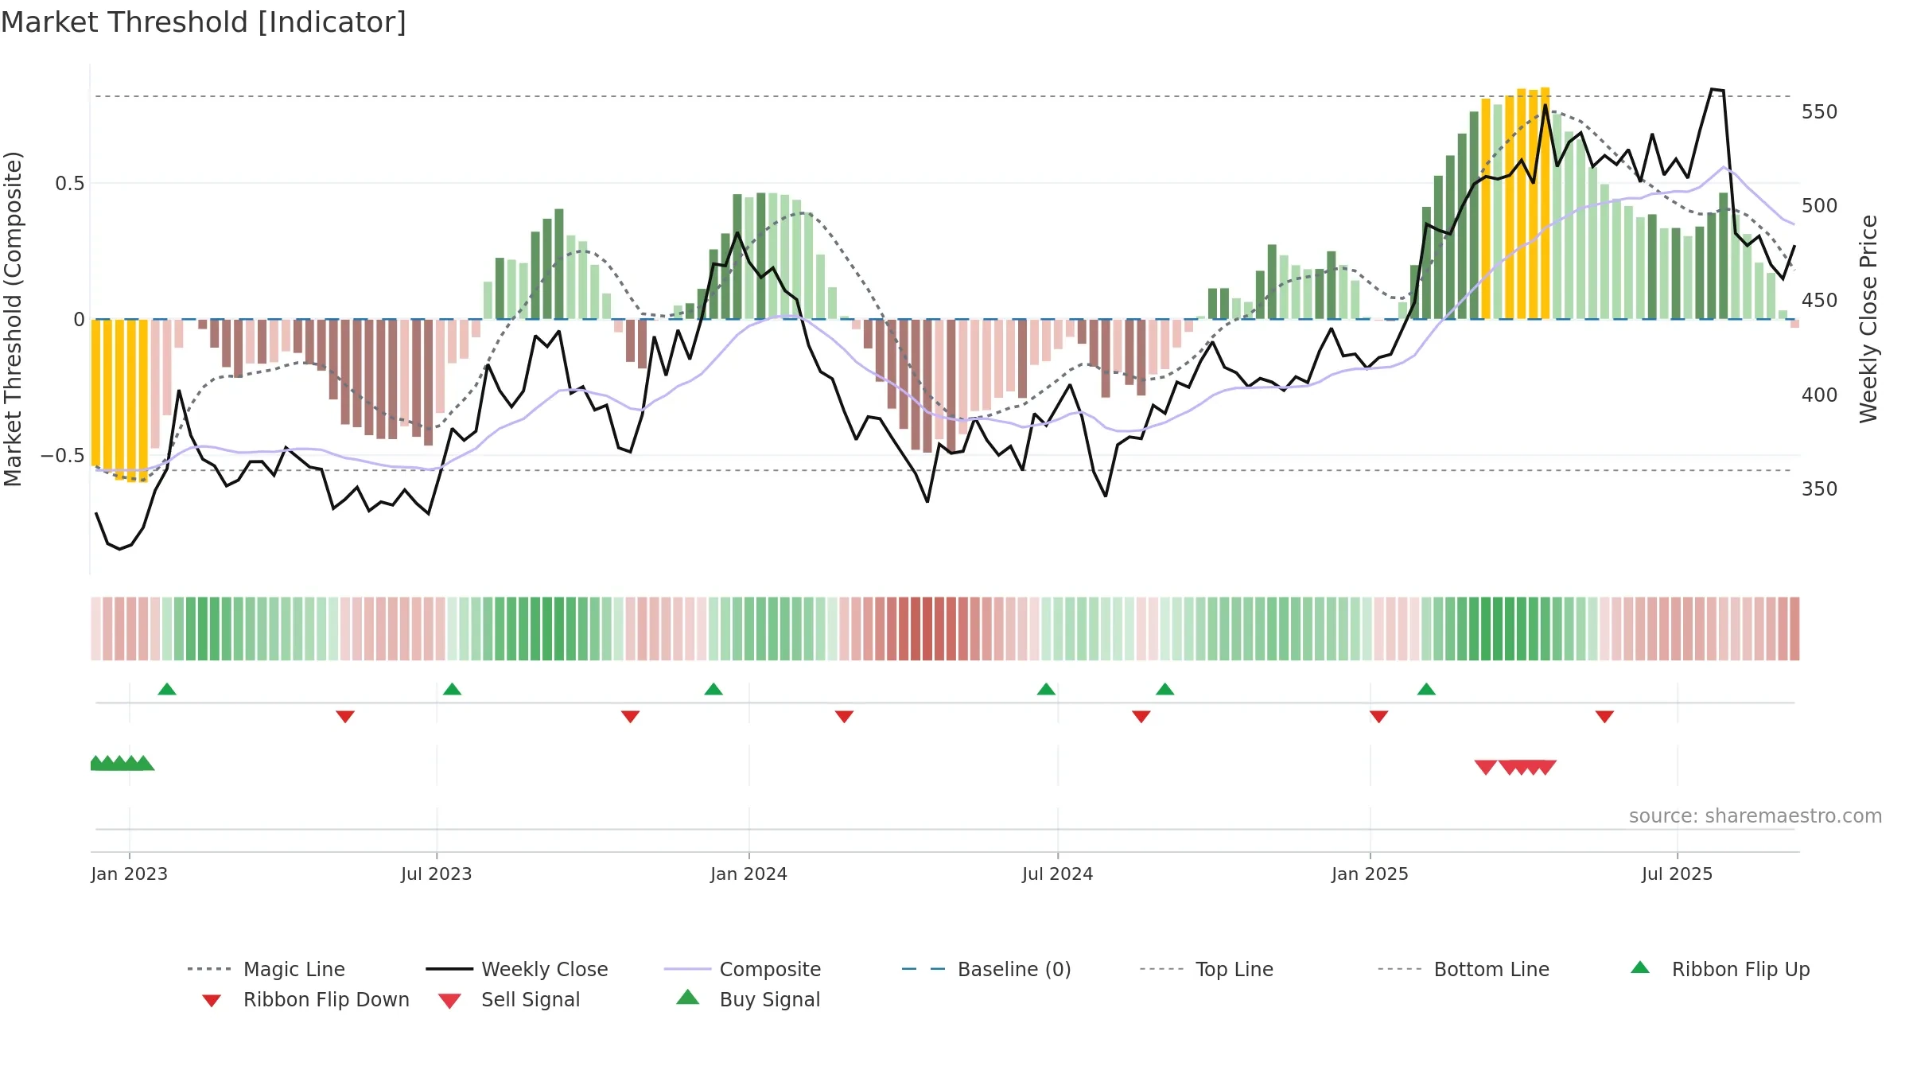Toggle Ribbon Flip Up legend entry
The height and width of the screenshot is (1074, 1909).
coord(1720,969)
